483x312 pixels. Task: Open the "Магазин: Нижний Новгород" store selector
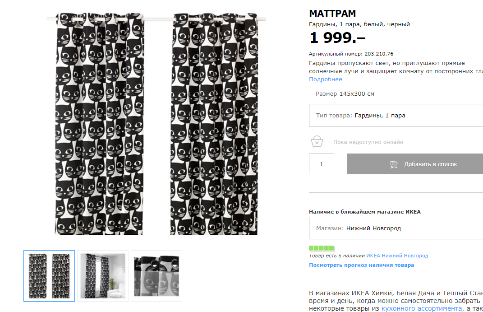(x=396, y=228)
